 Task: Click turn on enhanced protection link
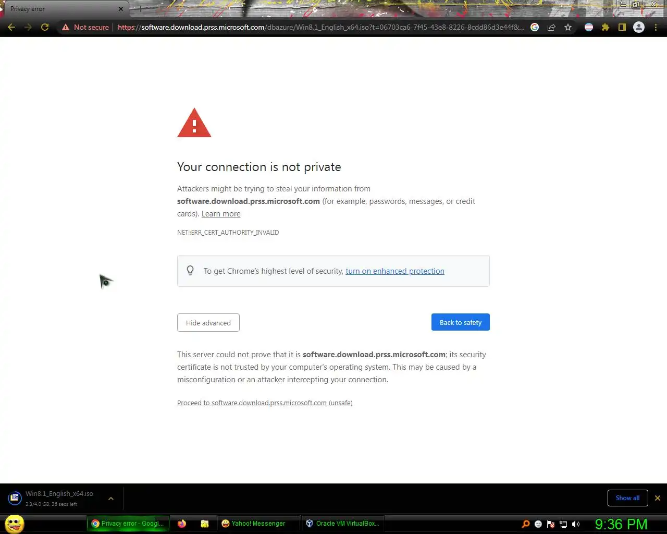pyautogui.click(x=395, y=271)
